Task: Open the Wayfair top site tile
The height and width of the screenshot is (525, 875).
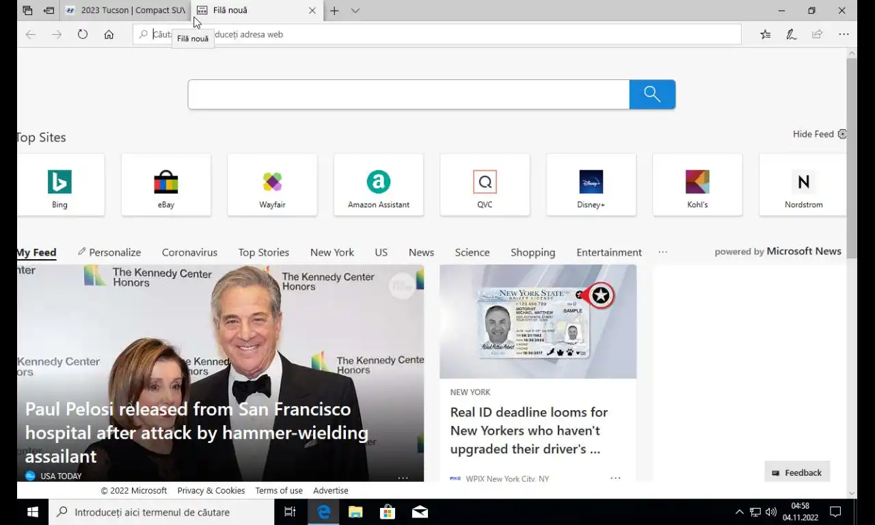Action: coord(272,185)
